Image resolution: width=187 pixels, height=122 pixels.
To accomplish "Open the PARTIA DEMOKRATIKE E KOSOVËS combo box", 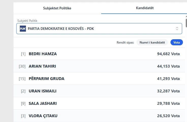I will pos(99,29).
